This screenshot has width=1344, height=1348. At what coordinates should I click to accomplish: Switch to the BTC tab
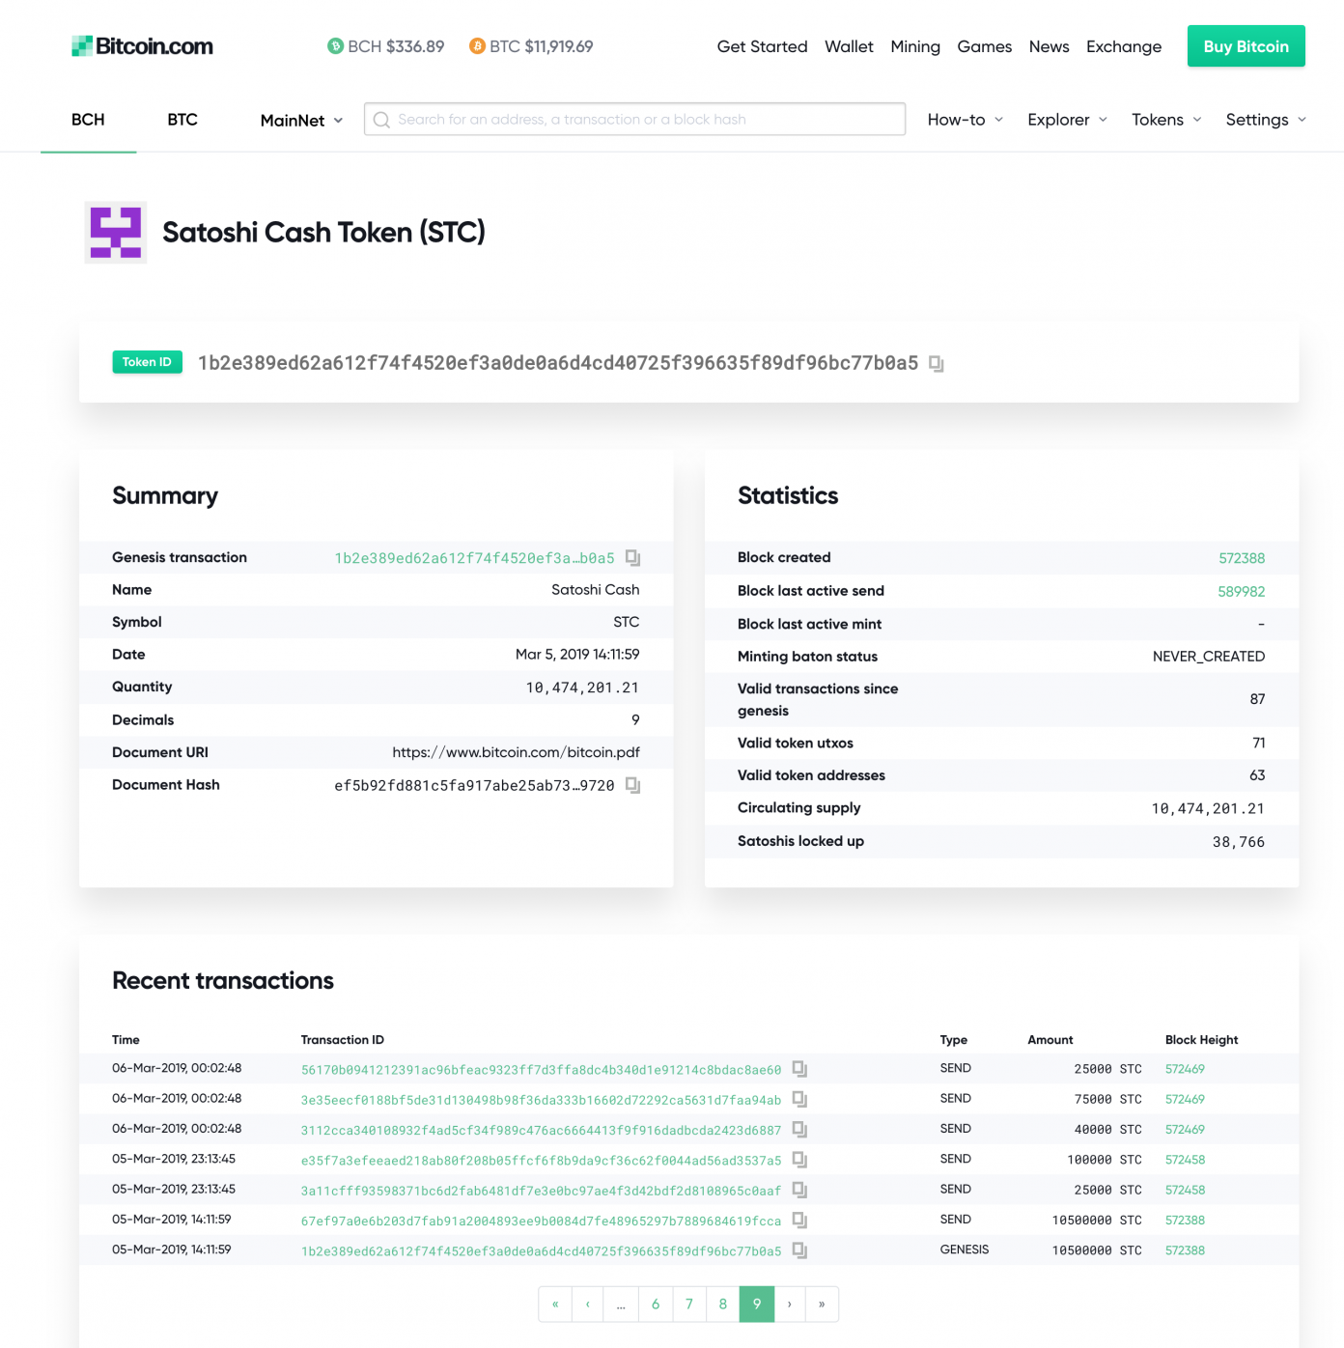182,120
